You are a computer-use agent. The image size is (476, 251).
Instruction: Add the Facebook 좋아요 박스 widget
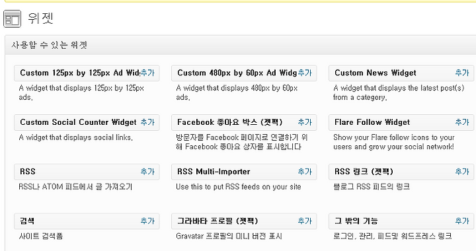[305, 122]
